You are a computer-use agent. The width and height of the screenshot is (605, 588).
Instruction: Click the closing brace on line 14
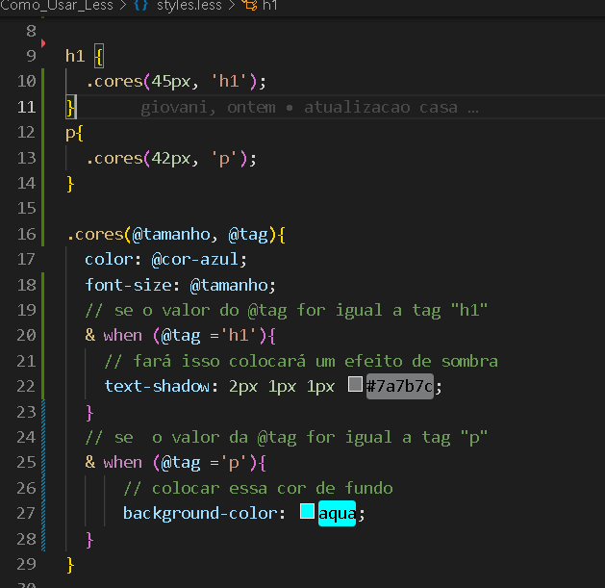[x=70, y=184]
